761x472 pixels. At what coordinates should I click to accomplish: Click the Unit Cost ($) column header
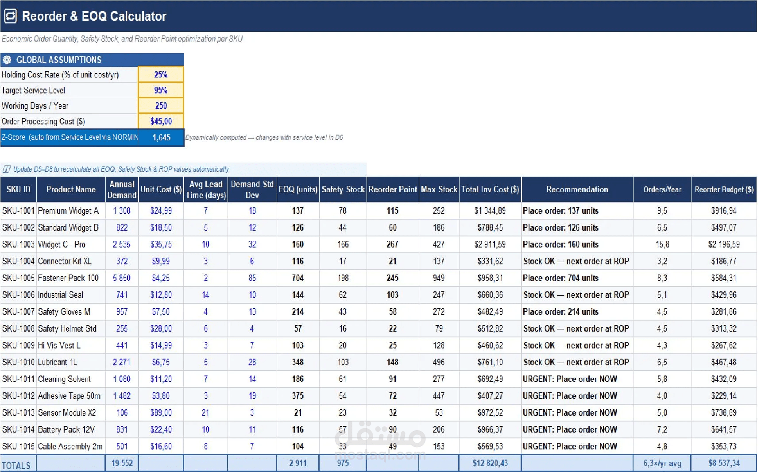click(161, 190)
